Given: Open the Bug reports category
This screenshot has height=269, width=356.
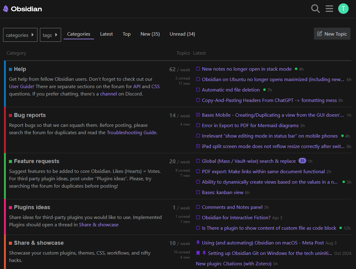Looking at the screenshot, I should coord(30,115).
